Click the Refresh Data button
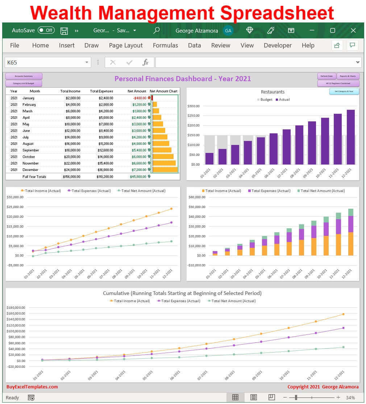Image resolution: width=366 pixels, height=404 pixels. point(327,76)
